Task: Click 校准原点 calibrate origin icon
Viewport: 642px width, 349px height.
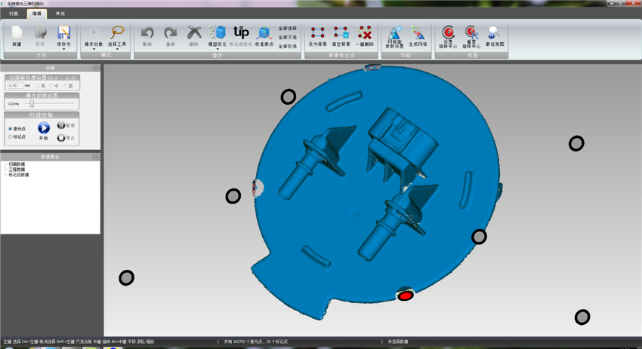Action: [264, 33]
